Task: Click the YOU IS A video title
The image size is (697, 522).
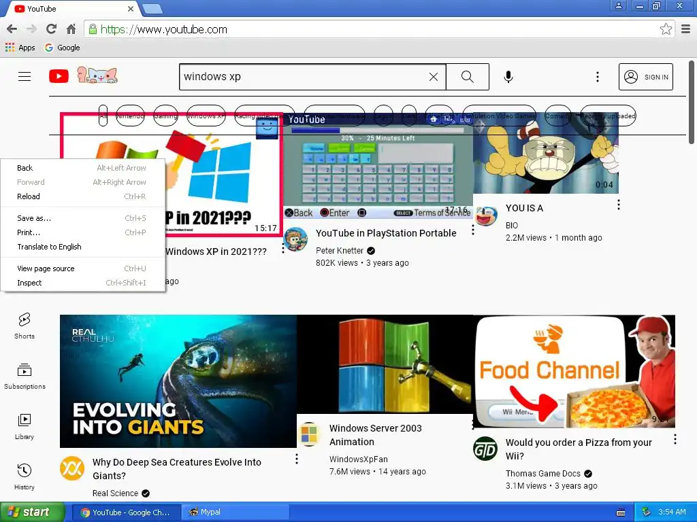Action: click(x=524, y=208)
